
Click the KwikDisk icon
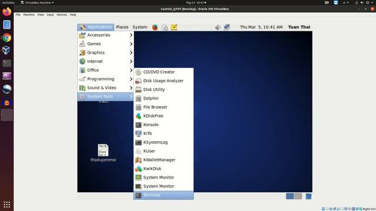coord(139,169)
